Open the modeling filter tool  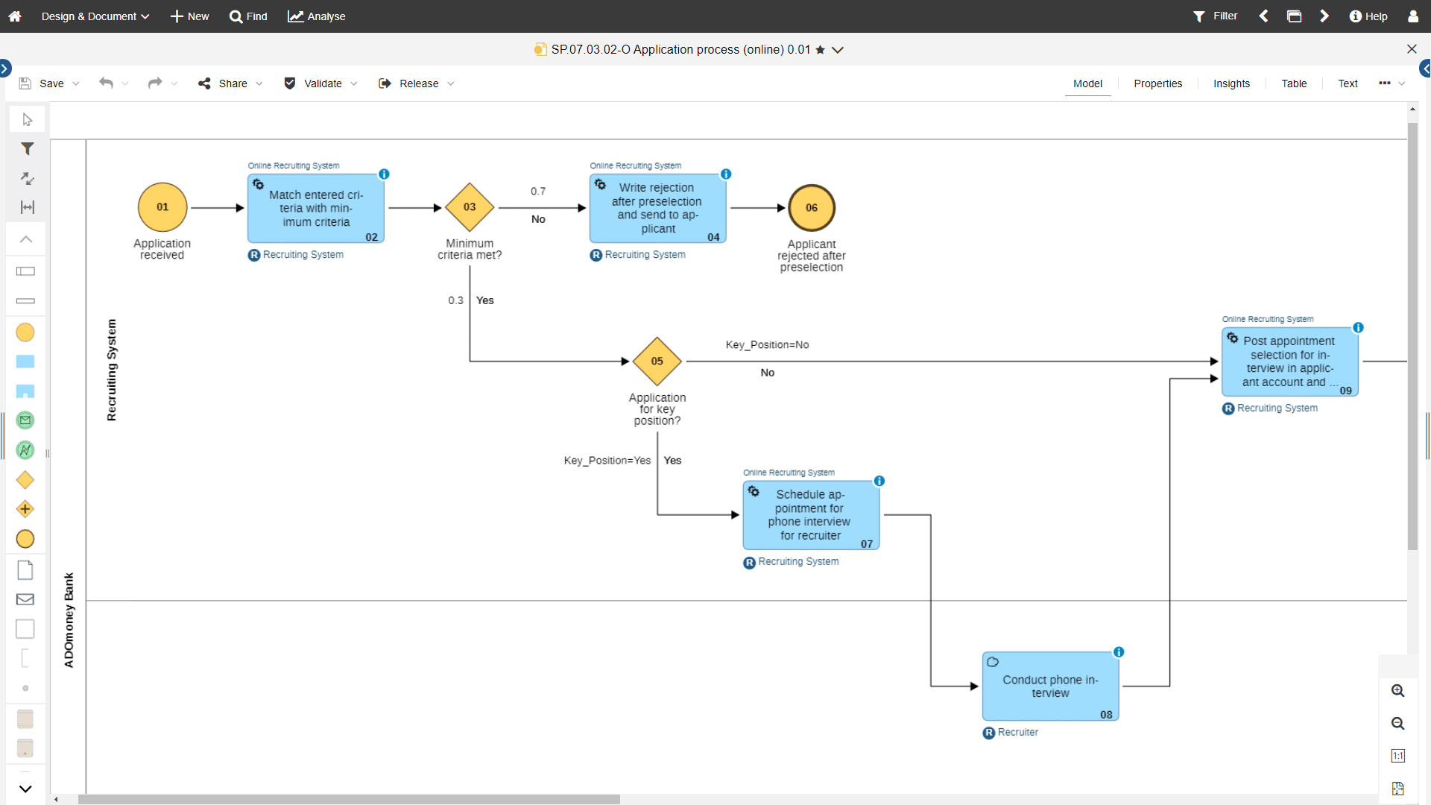26,149
